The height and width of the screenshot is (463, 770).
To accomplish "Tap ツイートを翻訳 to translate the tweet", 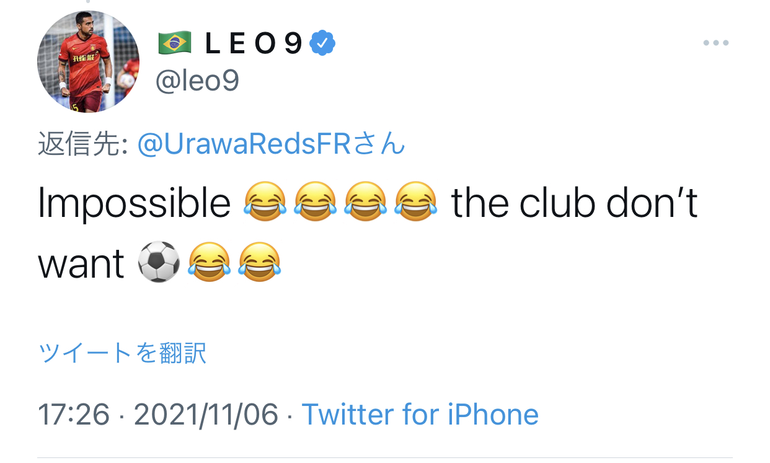I will (x=122, y=353).
